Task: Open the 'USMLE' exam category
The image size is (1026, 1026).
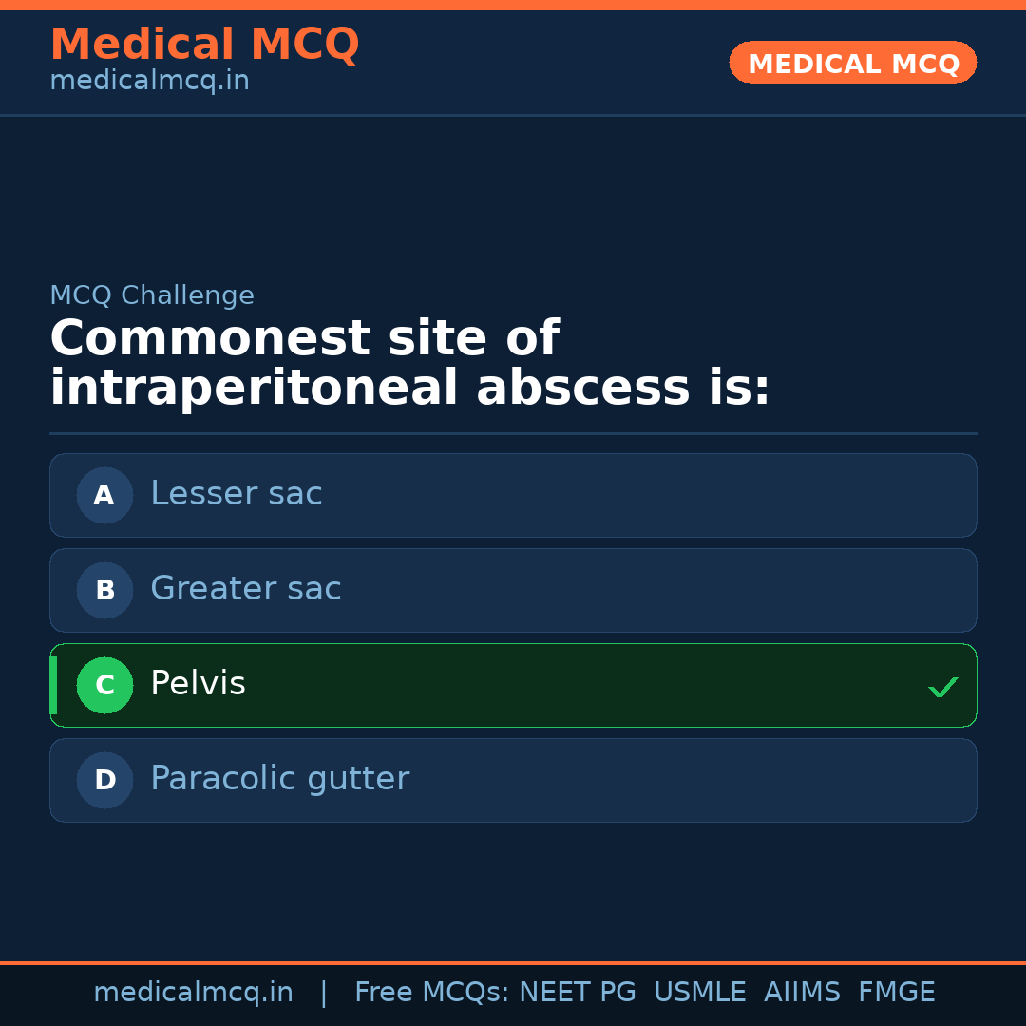Action: (x=700, y=992)
